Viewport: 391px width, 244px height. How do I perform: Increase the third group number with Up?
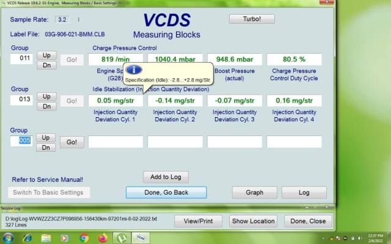coord(45,137)
